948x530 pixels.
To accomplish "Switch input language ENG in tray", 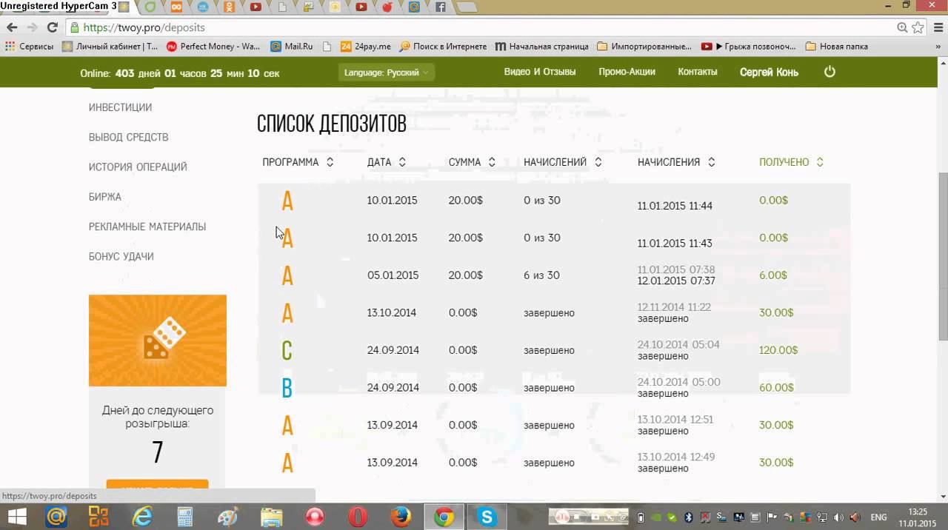I will (878, 517).
